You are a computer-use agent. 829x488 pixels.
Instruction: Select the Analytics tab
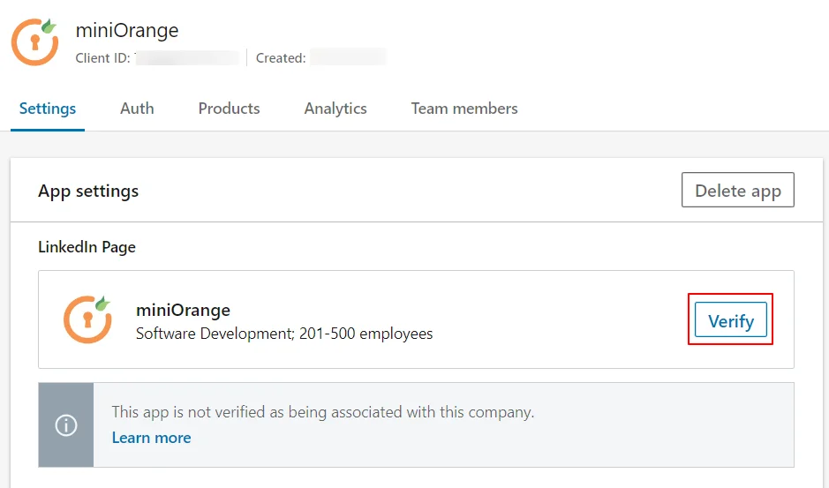[335, 109]
